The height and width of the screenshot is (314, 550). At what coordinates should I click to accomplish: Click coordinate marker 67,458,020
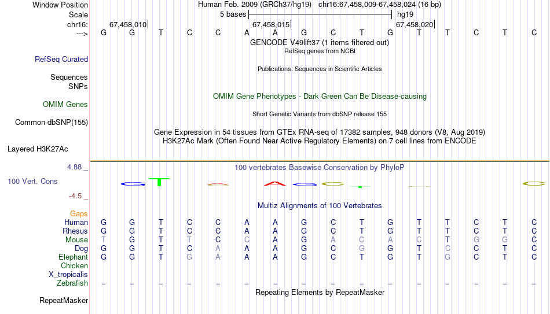415,24
